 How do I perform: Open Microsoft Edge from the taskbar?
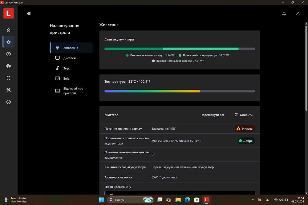coord(187,200)
